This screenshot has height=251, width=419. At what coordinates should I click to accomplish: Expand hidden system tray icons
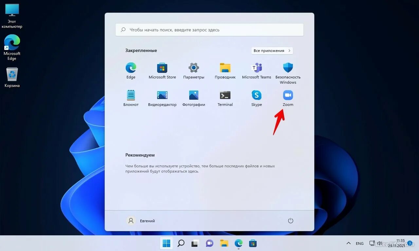click(349, 243)
